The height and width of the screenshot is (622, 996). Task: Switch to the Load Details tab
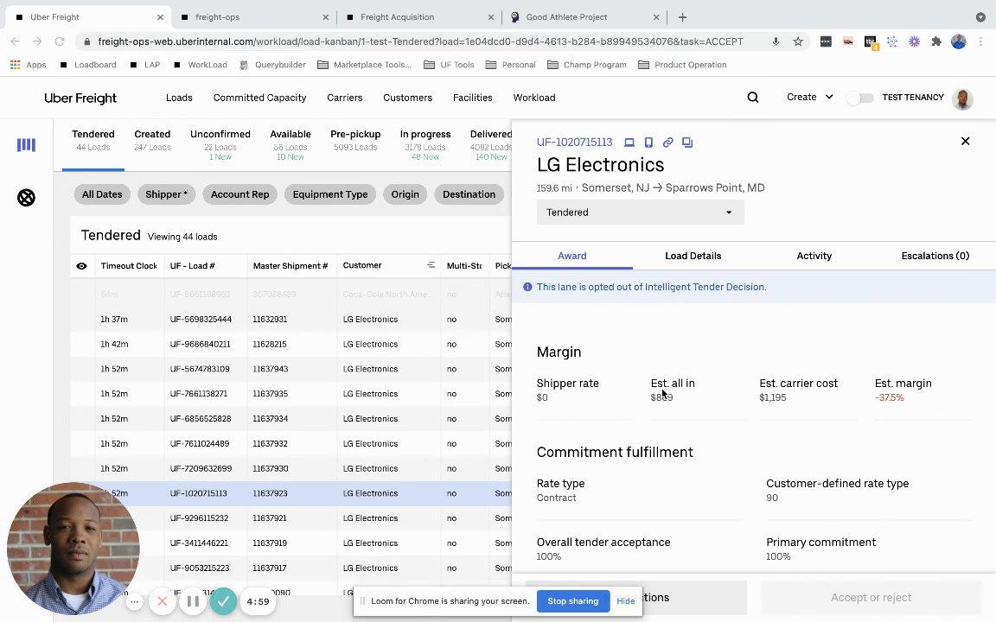tap(693, 256)
